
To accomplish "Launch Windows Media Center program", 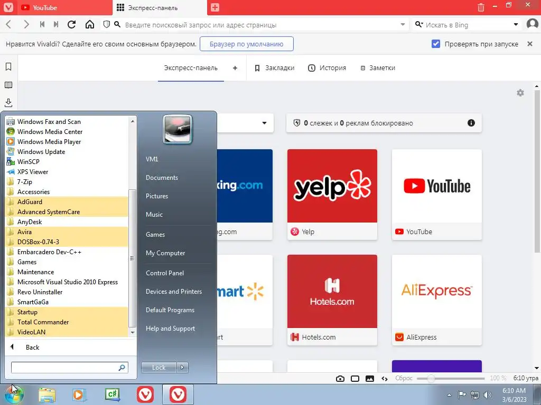I will tap(67, 131).
